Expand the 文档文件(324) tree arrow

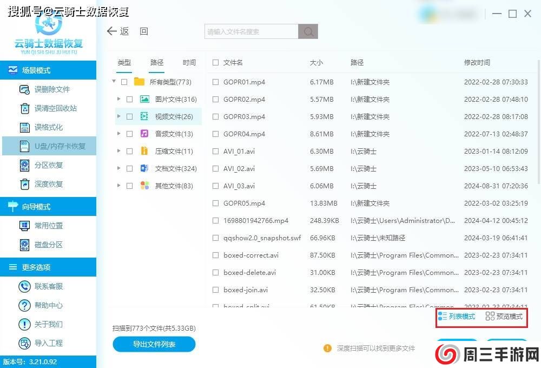click(x=118, y=168)
